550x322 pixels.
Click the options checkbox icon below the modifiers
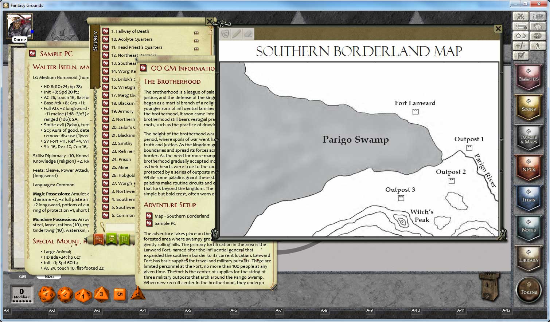tap(520, 55)
